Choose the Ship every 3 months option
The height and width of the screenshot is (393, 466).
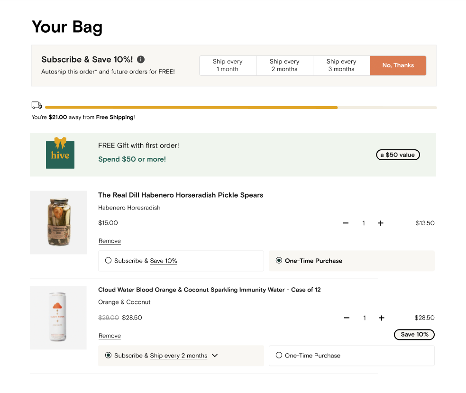(x=341, y=65)
